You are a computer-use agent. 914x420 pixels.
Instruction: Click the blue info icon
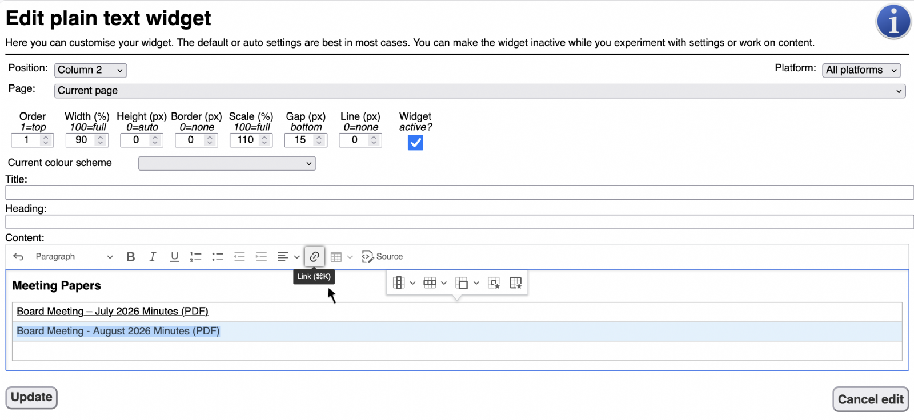click(x=893, y=22)
